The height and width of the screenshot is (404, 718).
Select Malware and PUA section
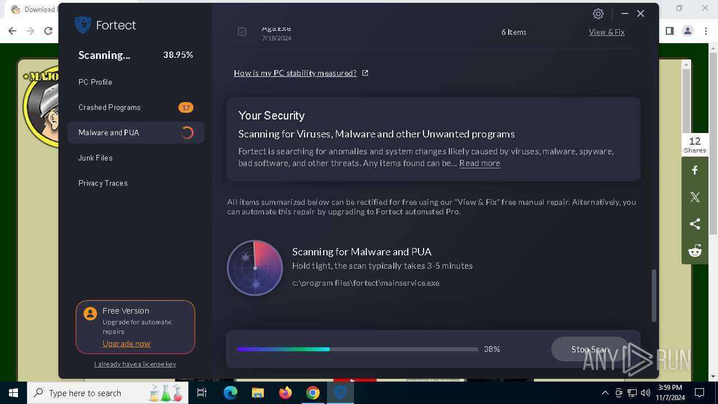coord(136,132)
